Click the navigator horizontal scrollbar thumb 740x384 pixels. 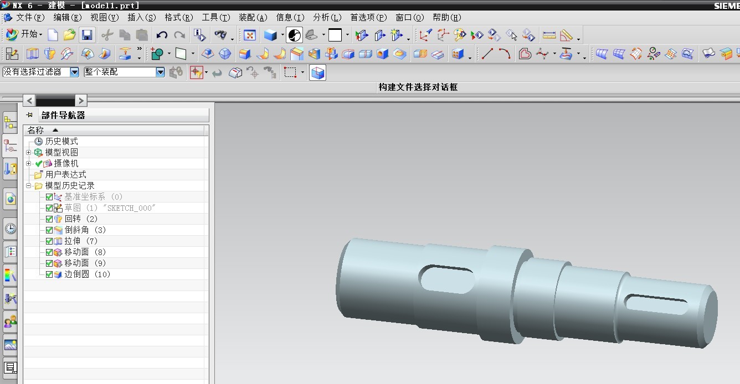[x=55, y=100]
